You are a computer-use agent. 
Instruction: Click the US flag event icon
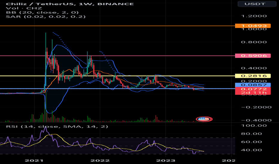pos(204,119)
